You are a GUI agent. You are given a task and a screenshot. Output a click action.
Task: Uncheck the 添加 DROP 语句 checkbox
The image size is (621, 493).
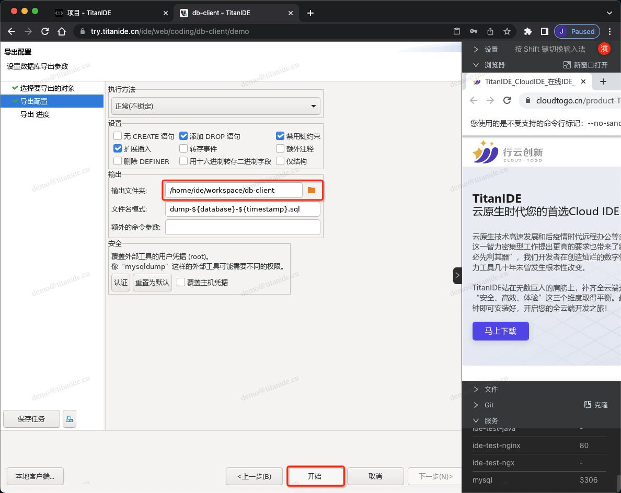pyautogui.click(x=183, y=136)
